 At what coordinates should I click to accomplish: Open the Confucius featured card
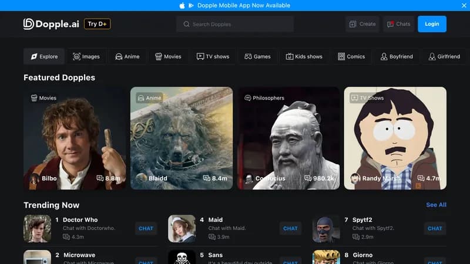288,138
